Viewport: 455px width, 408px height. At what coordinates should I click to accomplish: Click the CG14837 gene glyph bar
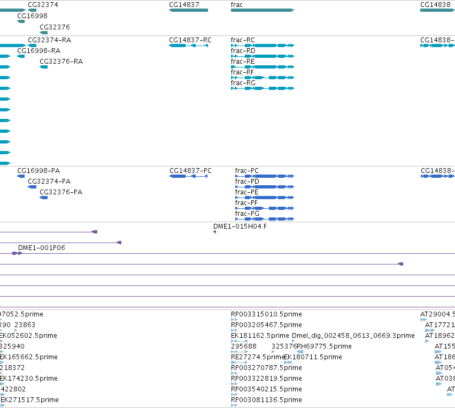click(188, 10)
